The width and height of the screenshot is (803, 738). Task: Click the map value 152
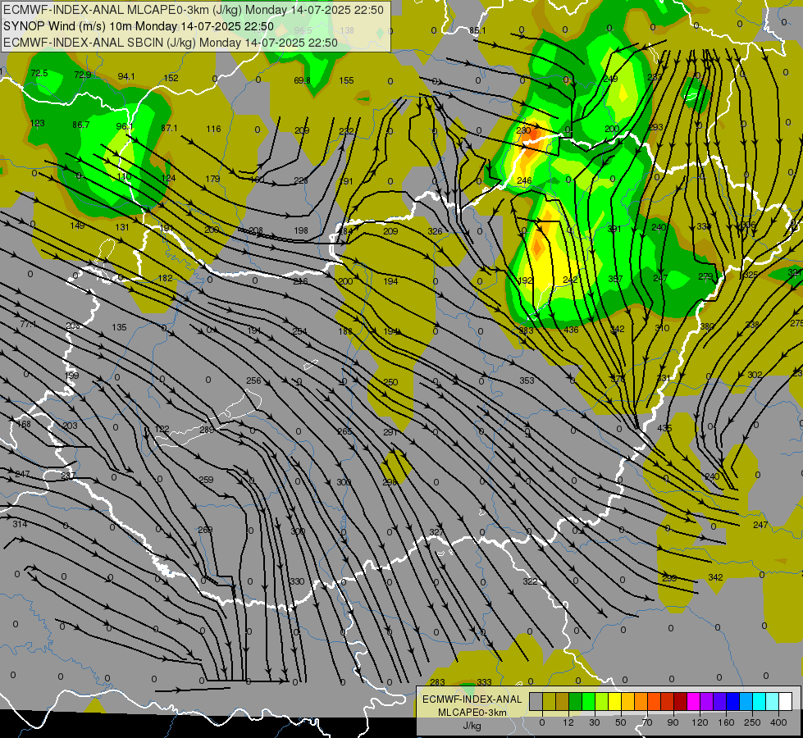coord(171,78)
